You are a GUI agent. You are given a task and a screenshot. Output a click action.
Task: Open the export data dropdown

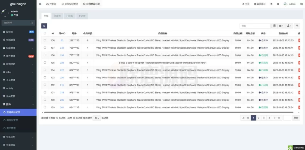(x=289, y=26)
